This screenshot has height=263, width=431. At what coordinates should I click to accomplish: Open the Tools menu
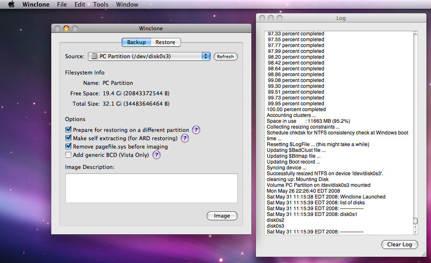point(100,5)
